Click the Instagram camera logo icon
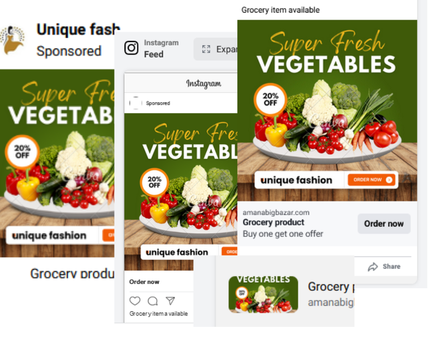 coord(132,48)
